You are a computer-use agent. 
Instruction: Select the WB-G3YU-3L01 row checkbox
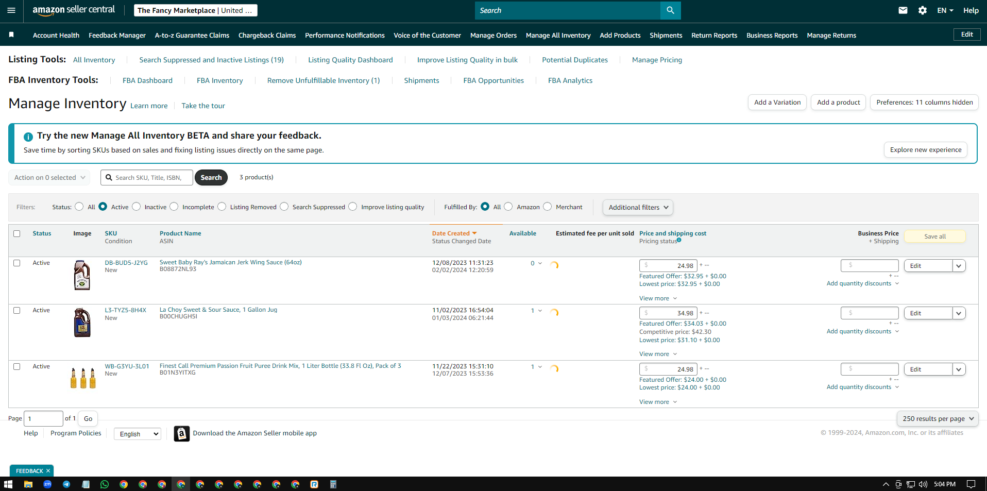pos(17,366)
